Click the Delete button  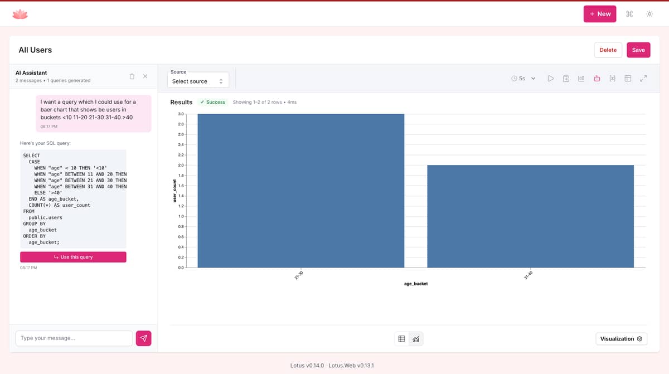608,50
